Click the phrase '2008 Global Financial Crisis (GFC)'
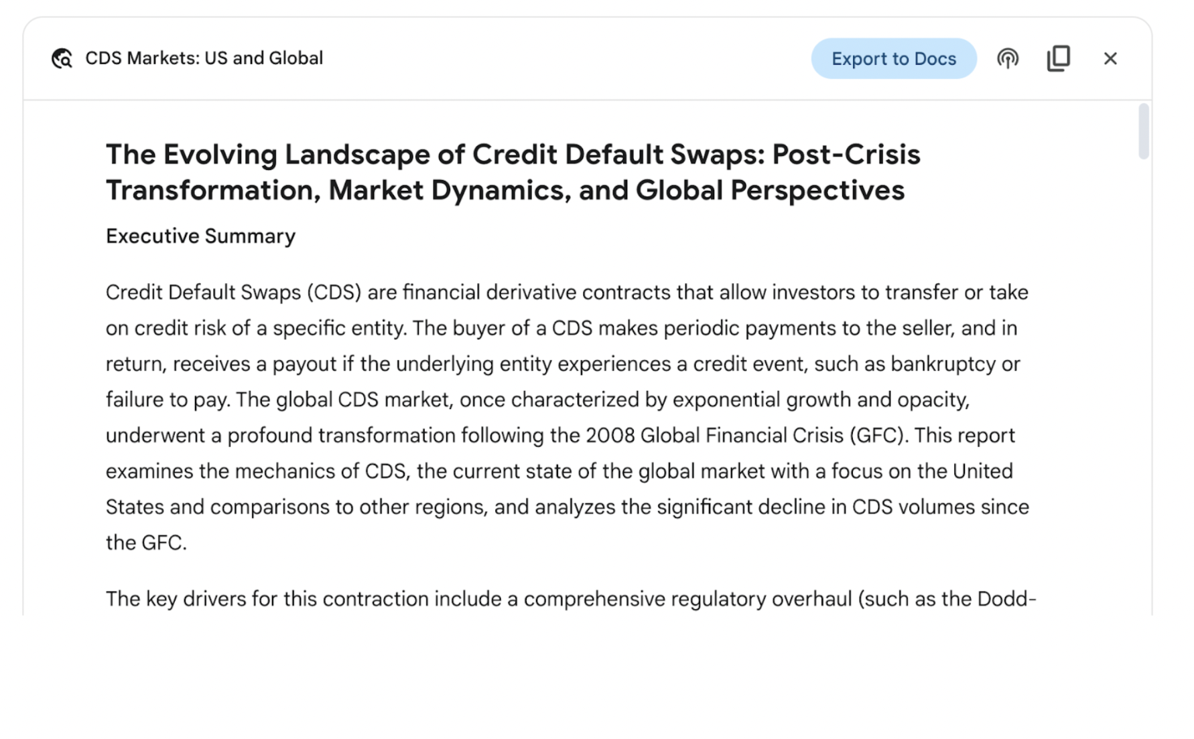Viewport: 1194px width, 739px height. coord(745,436)
